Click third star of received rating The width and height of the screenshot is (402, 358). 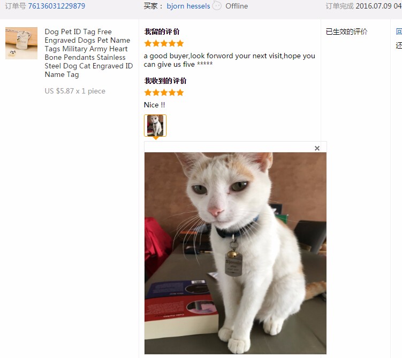pos(164,92)
